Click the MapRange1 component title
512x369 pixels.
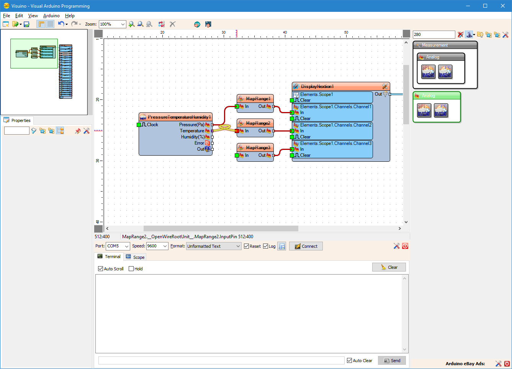(x=258, y=99)
